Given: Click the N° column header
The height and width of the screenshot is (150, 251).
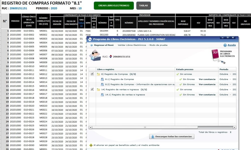Looking at the screenshot, I should pos(5,21).
